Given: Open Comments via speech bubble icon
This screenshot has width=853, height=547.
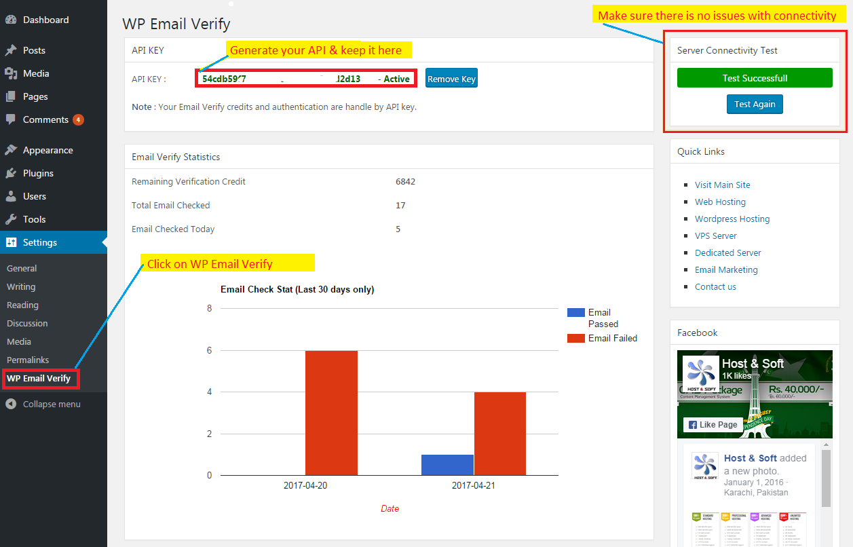Looking at the screenshot, I should click(x=11, y=119).
